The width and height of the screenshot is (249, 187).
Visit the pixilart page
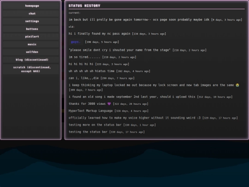click(31, 36)
